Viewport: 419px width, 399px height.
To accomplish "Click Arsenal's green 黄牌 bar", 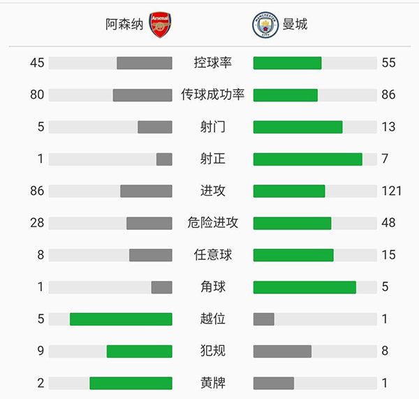I will [131, 383].
